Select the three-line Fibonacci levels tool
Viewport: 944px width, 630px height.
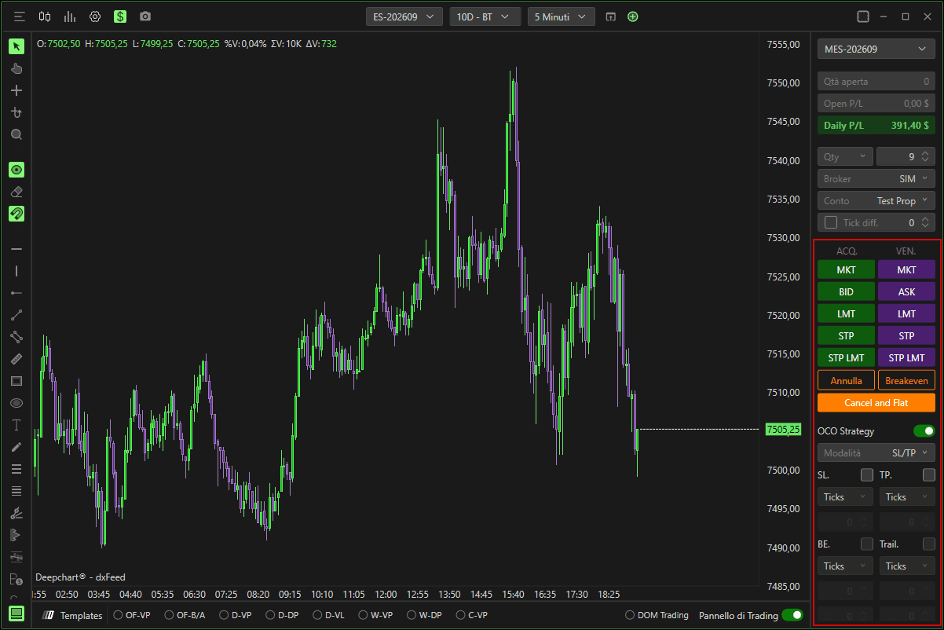[16, 469]
